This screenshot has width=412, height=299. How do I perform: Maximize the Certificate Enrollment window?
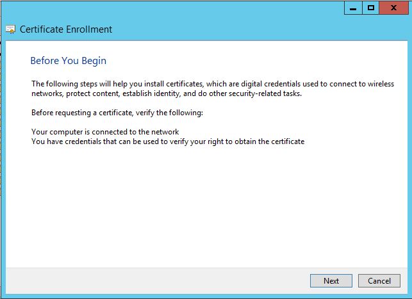click(x=370, y=8)
